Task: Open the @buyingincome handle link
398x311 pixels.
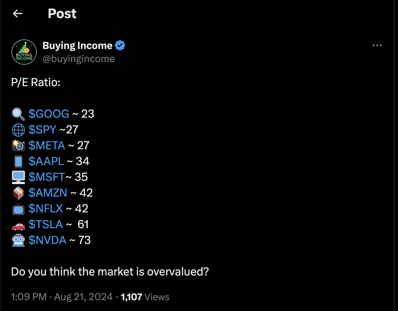Action: [x=79, y=59]
